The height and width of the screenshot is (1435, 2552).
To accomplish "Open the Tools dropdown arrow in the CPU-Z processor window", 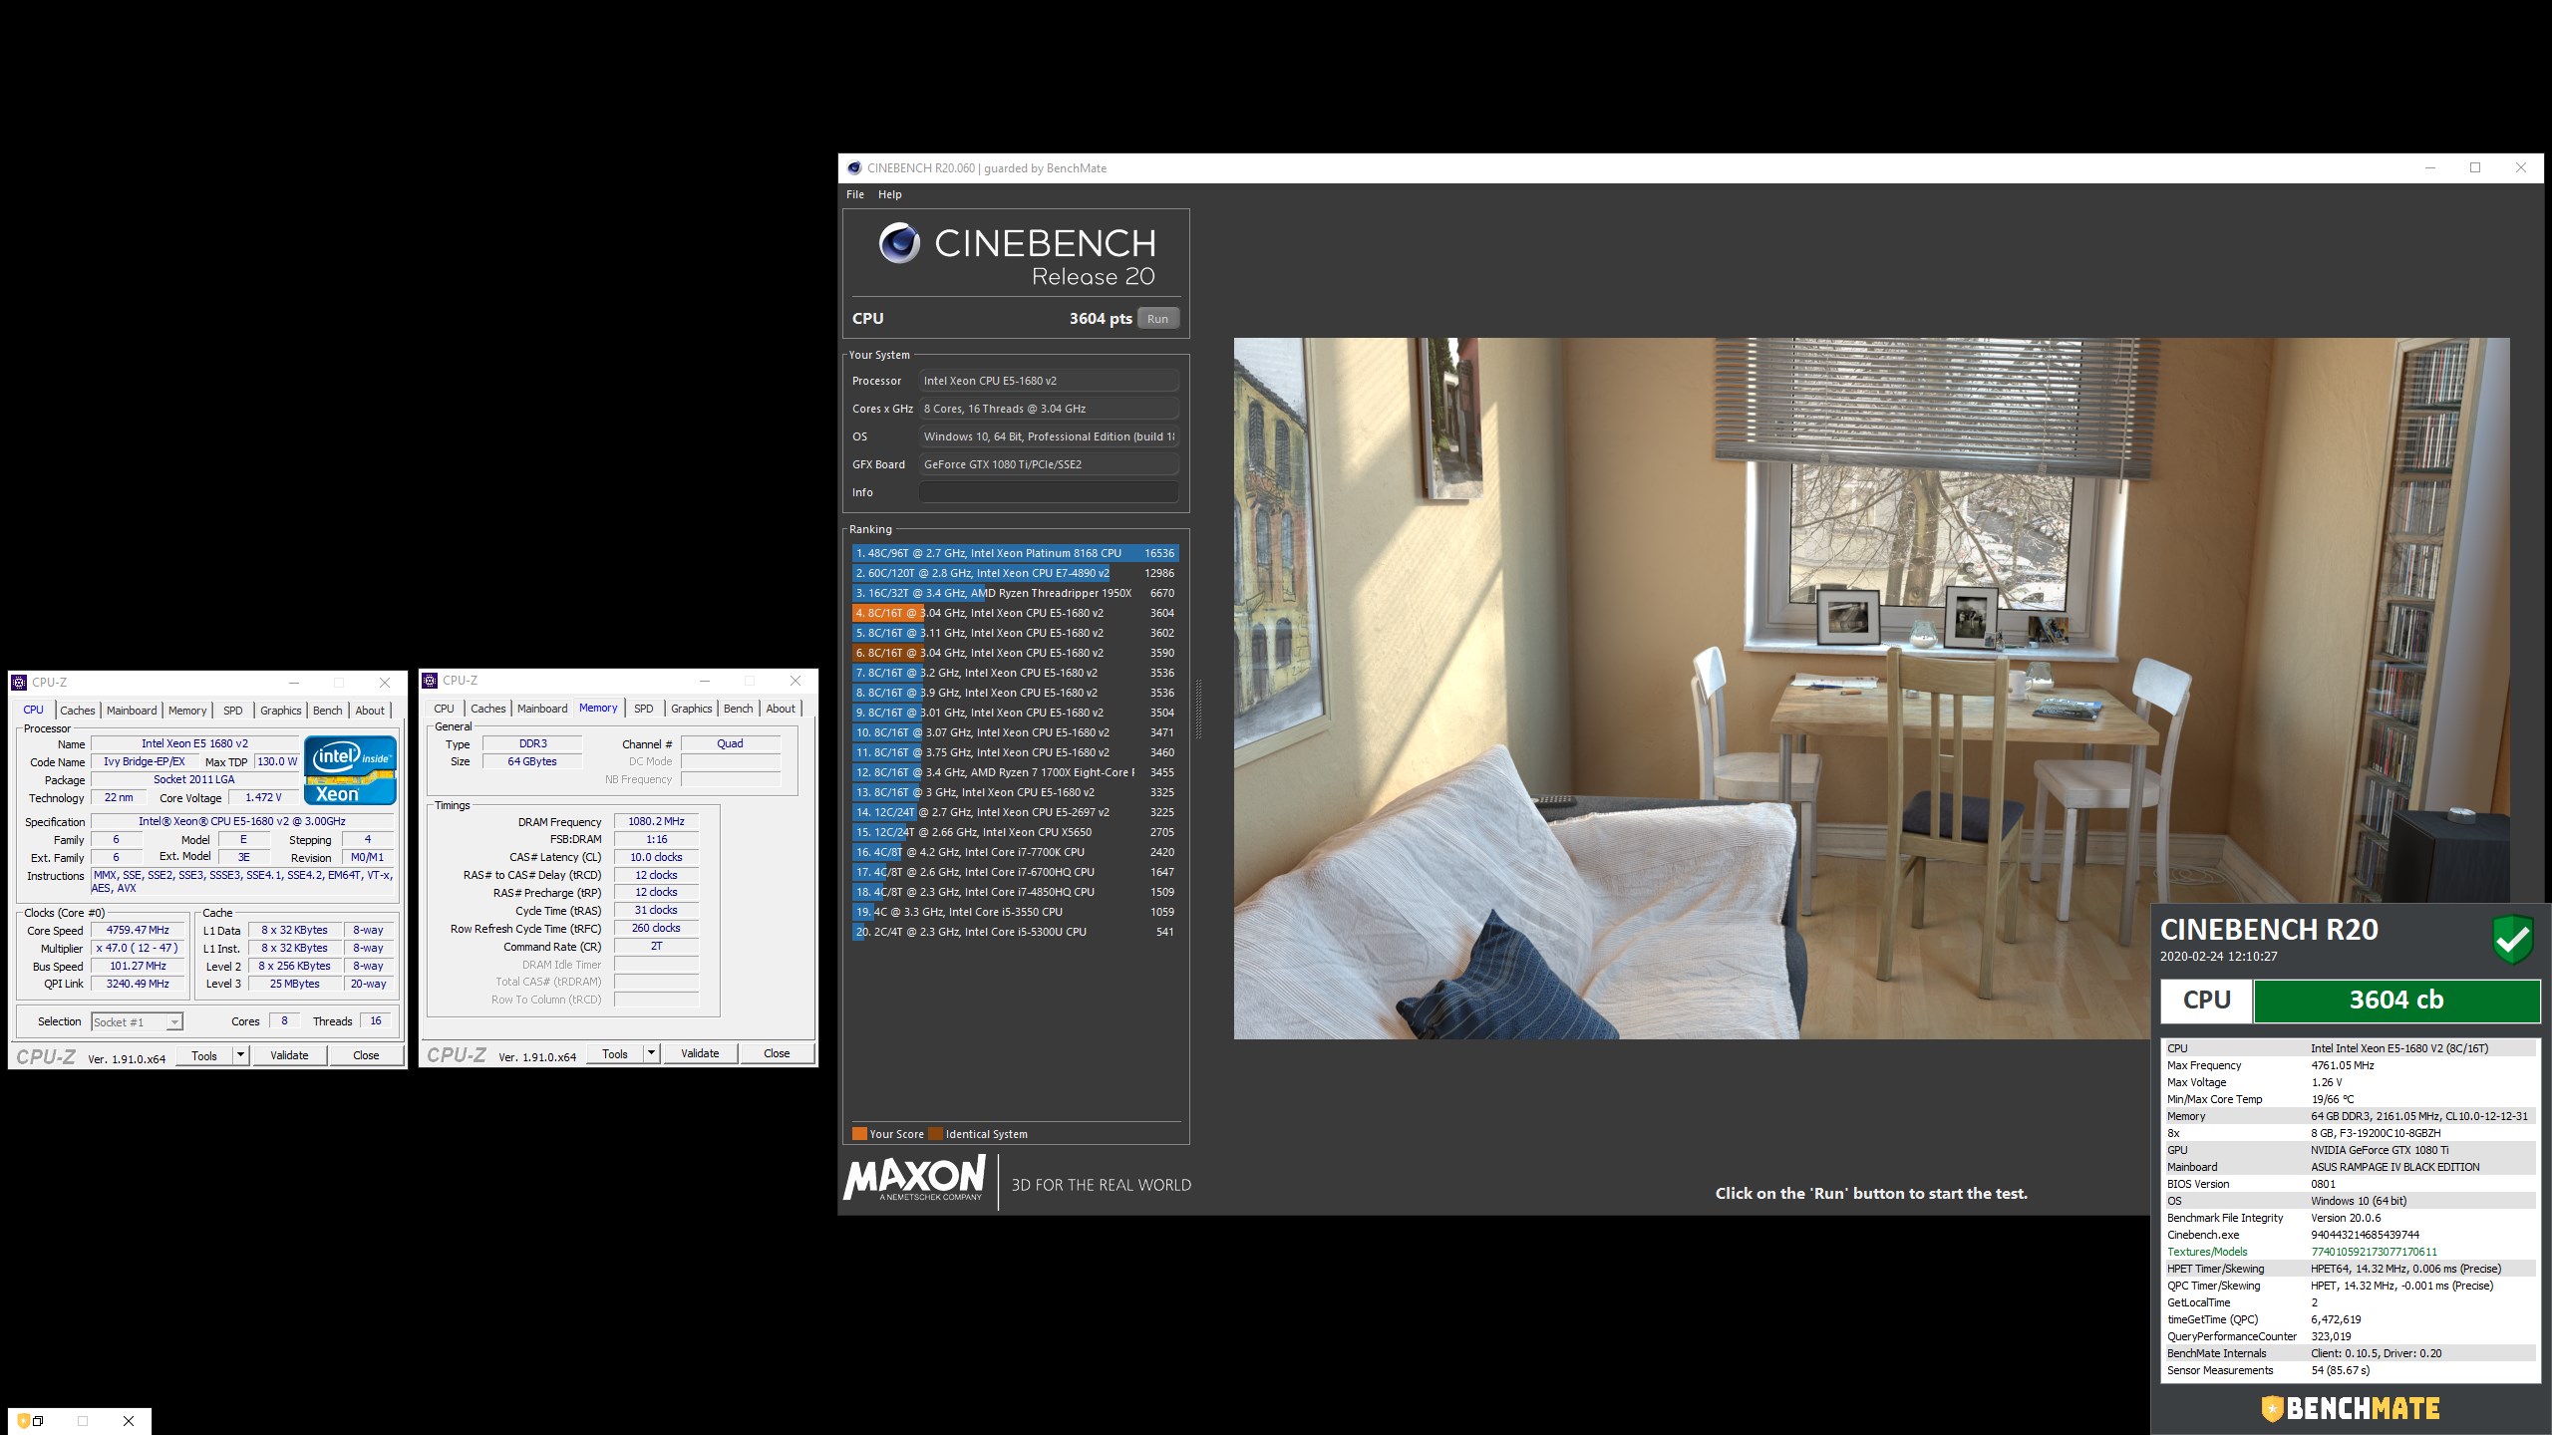I will 240,1055.
